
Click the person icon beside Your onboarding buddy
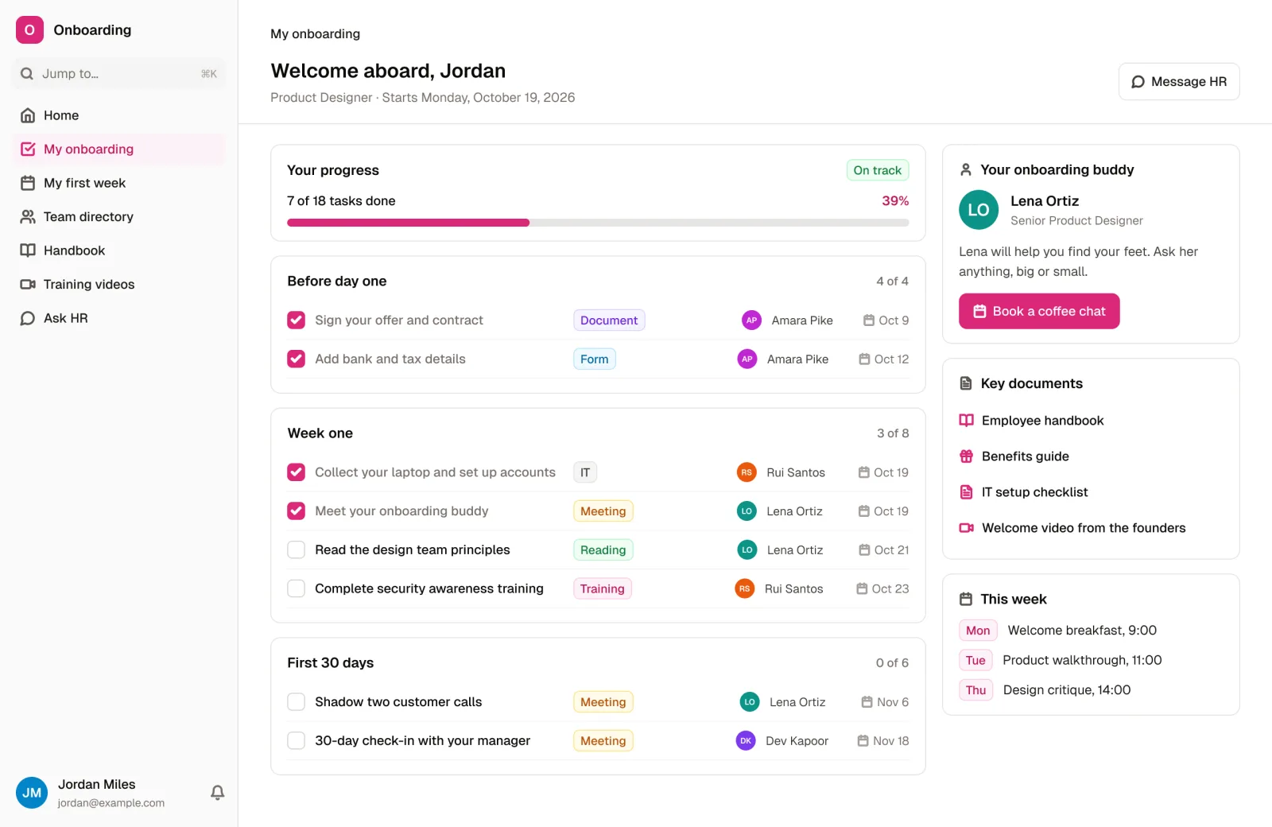[966, 170]
